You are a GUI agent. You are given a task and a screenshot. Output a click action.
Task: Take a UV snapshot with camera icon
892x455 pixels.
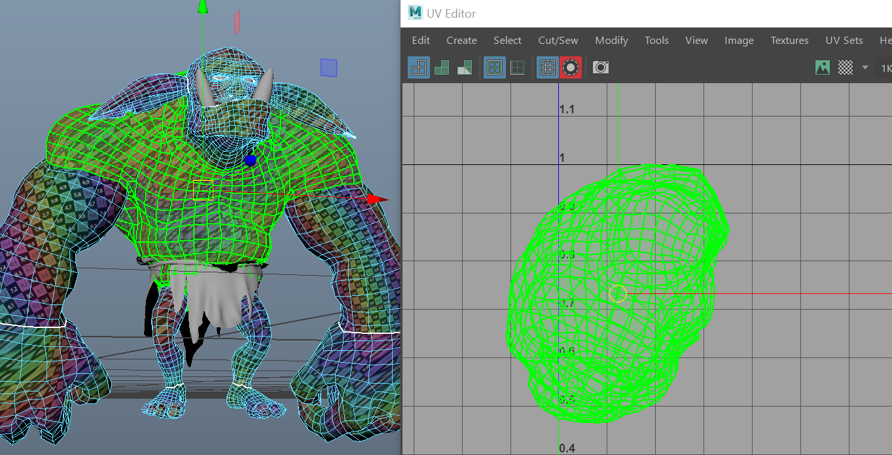pyautogui.click(x=600, y=67)
